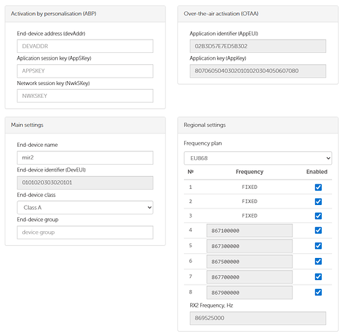
Task: Click the FIXED text in row 2
Action: 249,201
